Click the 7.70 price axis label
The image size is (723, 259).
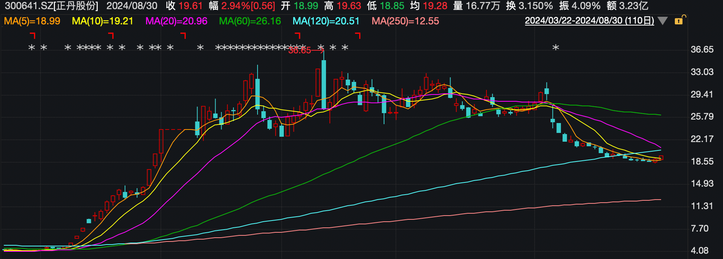click(x=700, y=229)
